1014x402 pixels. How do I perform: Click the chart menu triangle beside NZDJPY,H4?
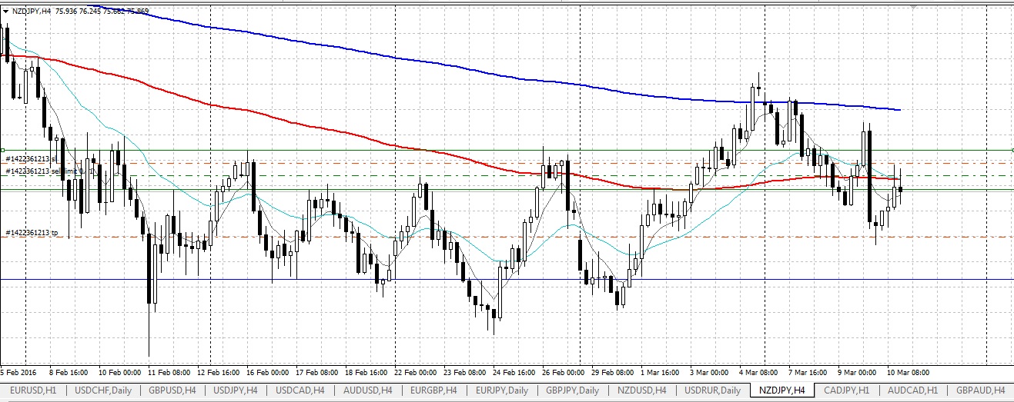coord(6,11)
